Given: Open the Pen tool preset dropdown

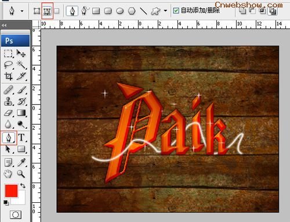Looking at the screenshot, I should click(x=22, y=11).
